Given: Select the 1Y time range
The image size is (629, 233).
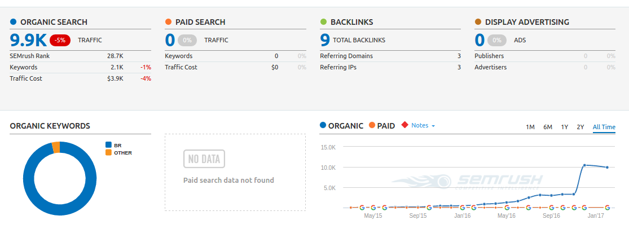Looking at the screenshot, I should 565,127.
